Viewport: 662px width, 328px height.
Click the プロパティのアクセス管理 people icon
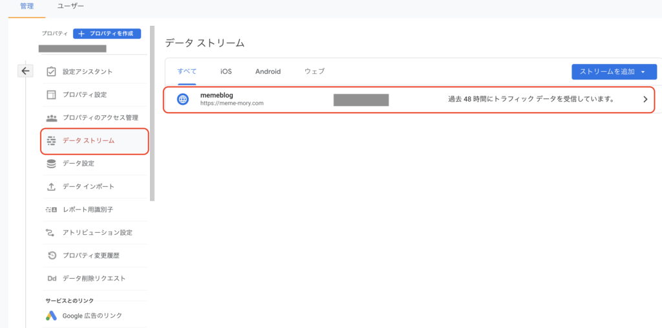(51, 118)
